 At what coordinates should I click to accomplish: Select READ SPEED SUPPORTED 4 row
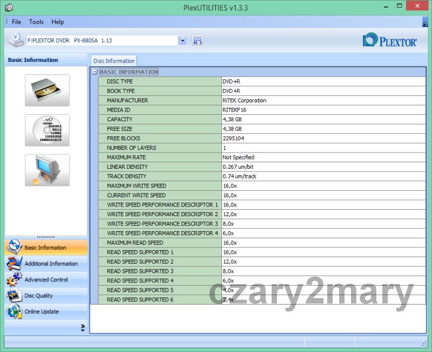coord(262,280)
